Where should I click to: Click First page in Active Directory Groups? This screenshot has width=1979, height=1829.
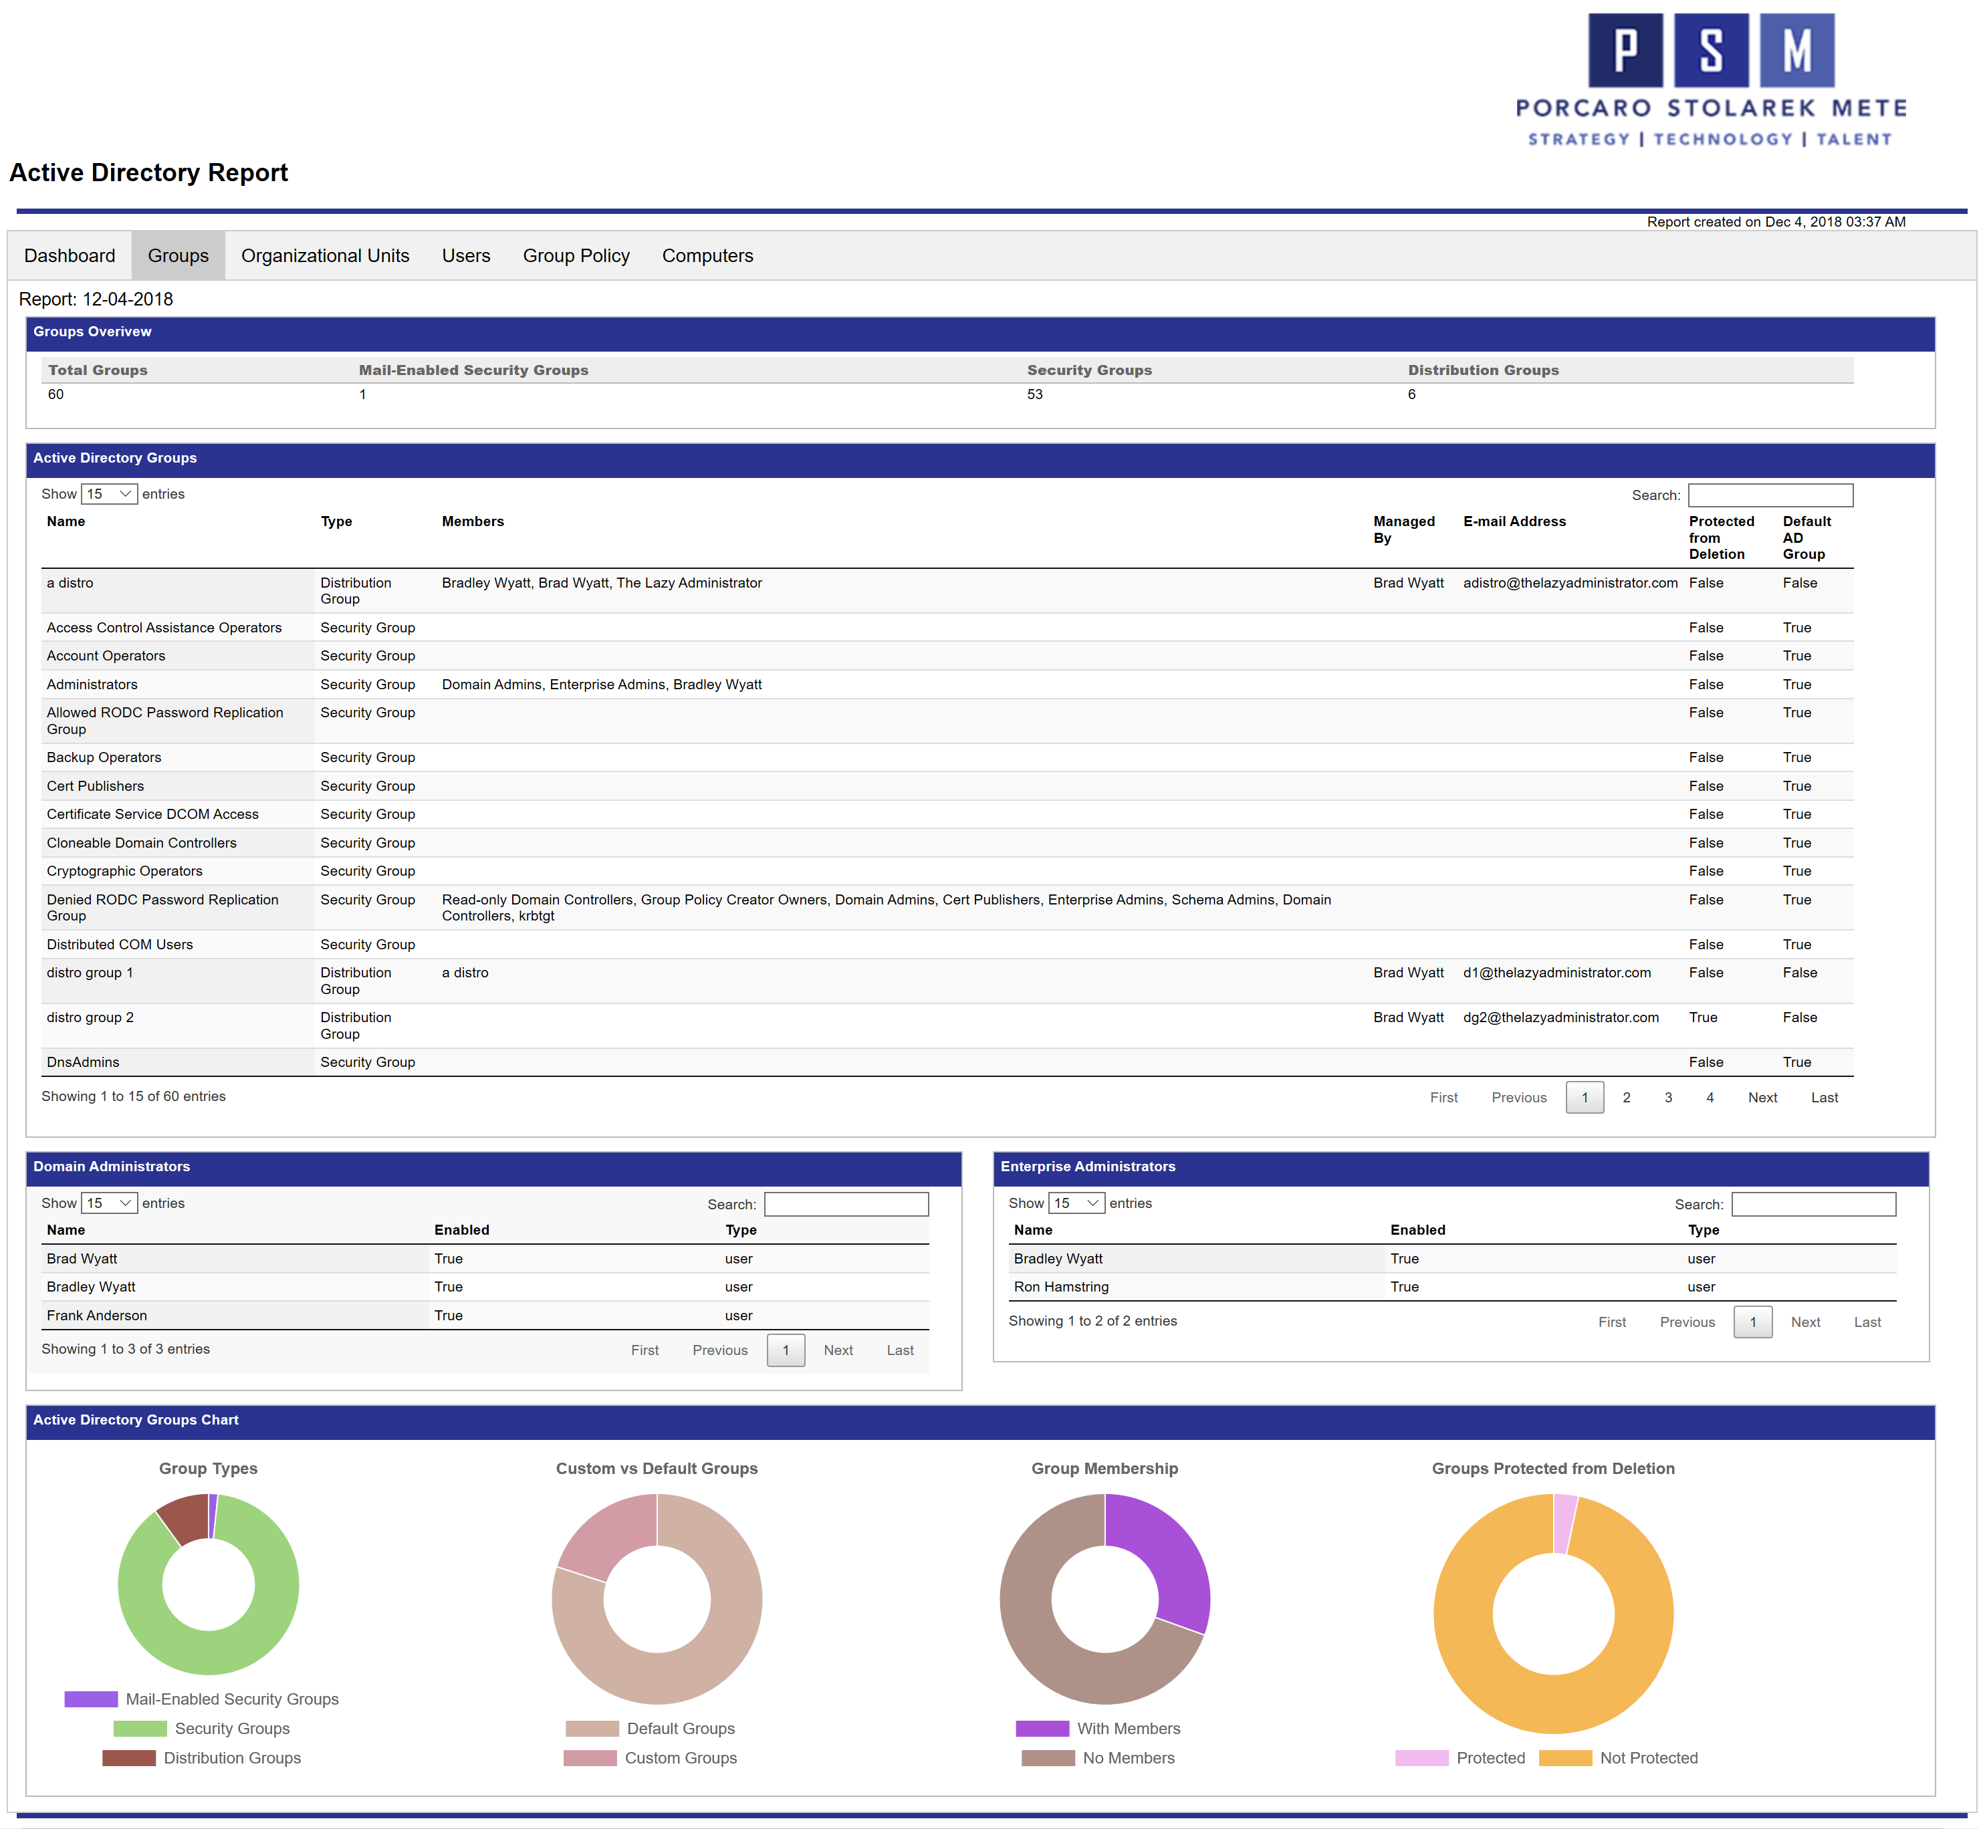click(1445, 1096)
